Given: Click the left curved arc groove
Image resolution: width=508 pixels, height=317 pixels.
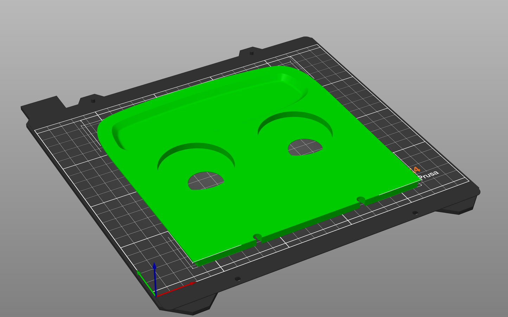Looking at the screenshot, I should (196, 148).
